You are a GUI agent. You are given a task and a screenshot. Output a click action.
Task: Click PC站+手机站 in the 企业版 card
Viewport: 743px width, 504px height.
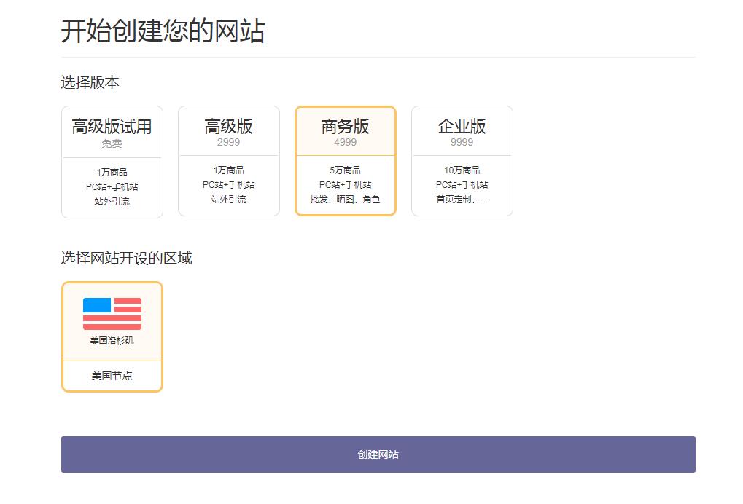click(462, 184)
